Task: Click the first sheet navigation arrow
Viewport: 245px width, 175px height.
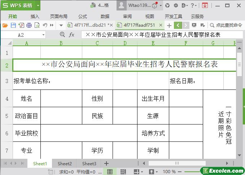Action: [x=5, y=163]
